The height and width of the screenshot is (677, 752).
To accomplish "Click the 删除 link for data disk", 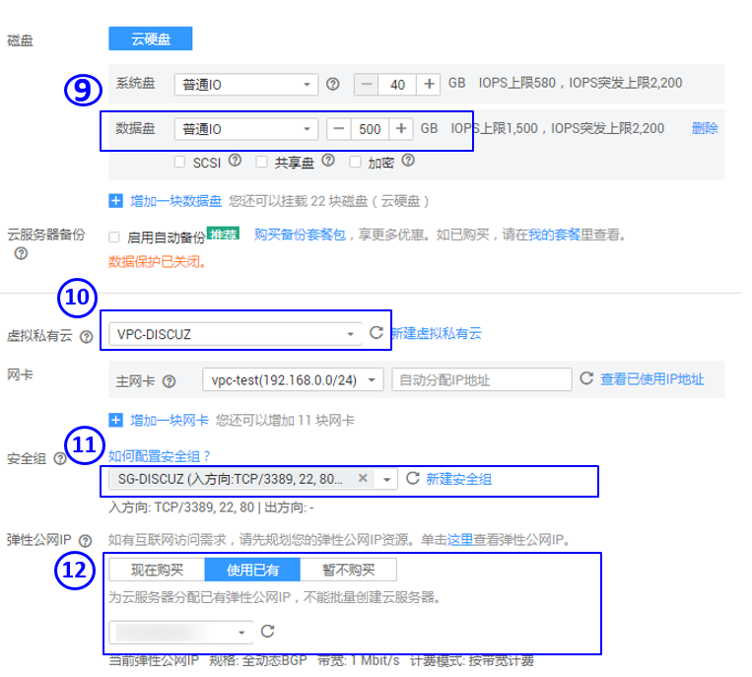I will click(705, 128).
